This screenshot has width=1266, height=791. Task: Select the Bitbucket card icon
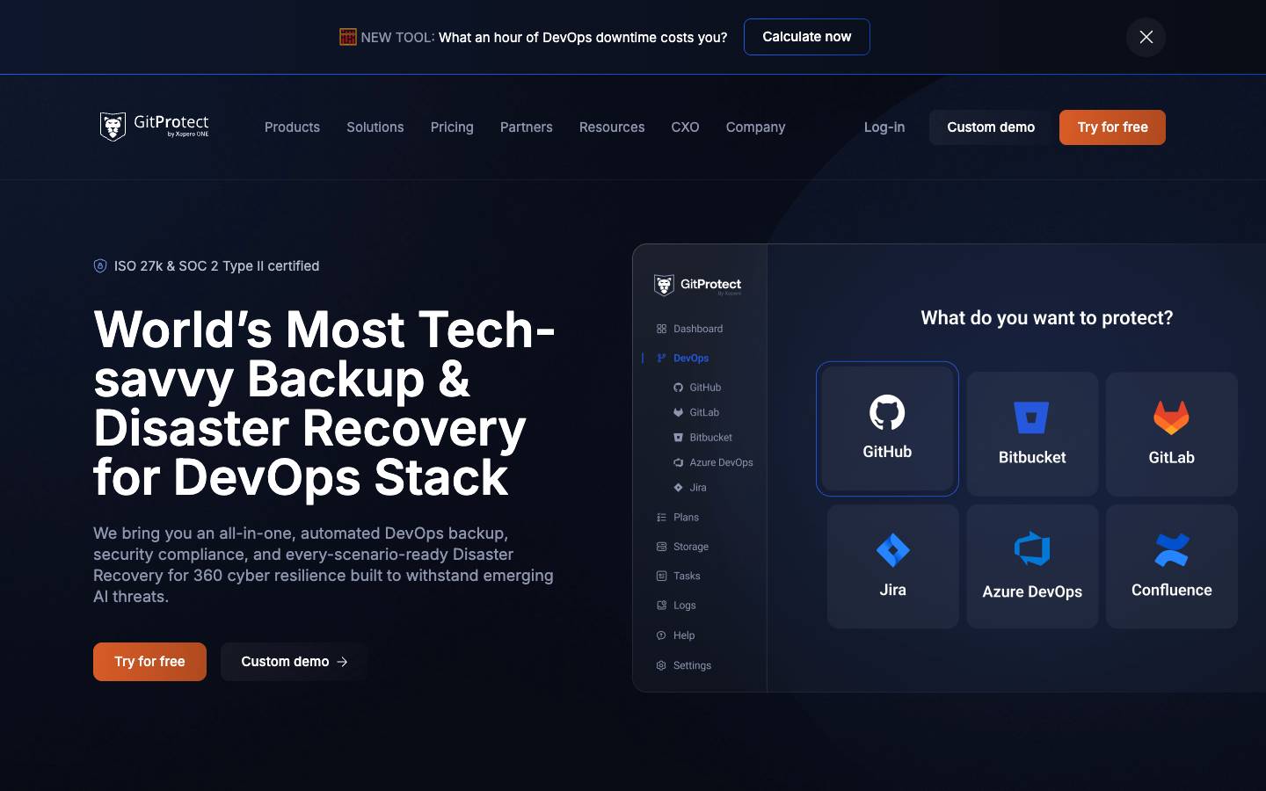pyautogui.click(x=1032, y=417)
